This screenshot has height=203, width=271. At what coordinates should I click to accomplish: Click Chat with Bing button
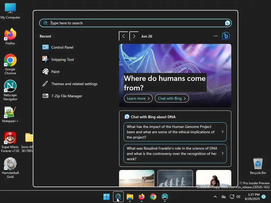tap(171, 98)
